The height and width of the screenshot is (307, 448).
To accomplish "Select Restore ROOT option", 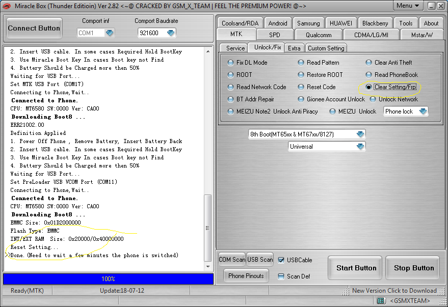I will click(x=301, y=75).
